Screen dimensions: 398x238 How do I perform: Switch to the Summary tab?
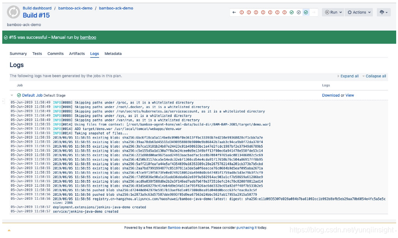click(x=18, y=54)
